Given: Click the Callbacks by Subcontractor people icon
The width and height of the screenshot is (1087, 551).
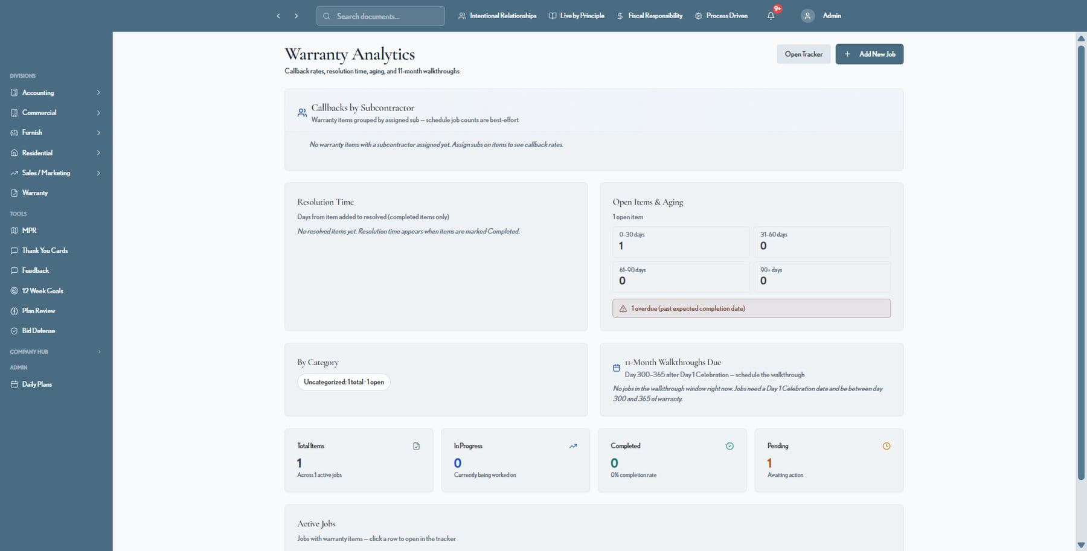Looking at the screenshot, I should (x=302, y=113).
